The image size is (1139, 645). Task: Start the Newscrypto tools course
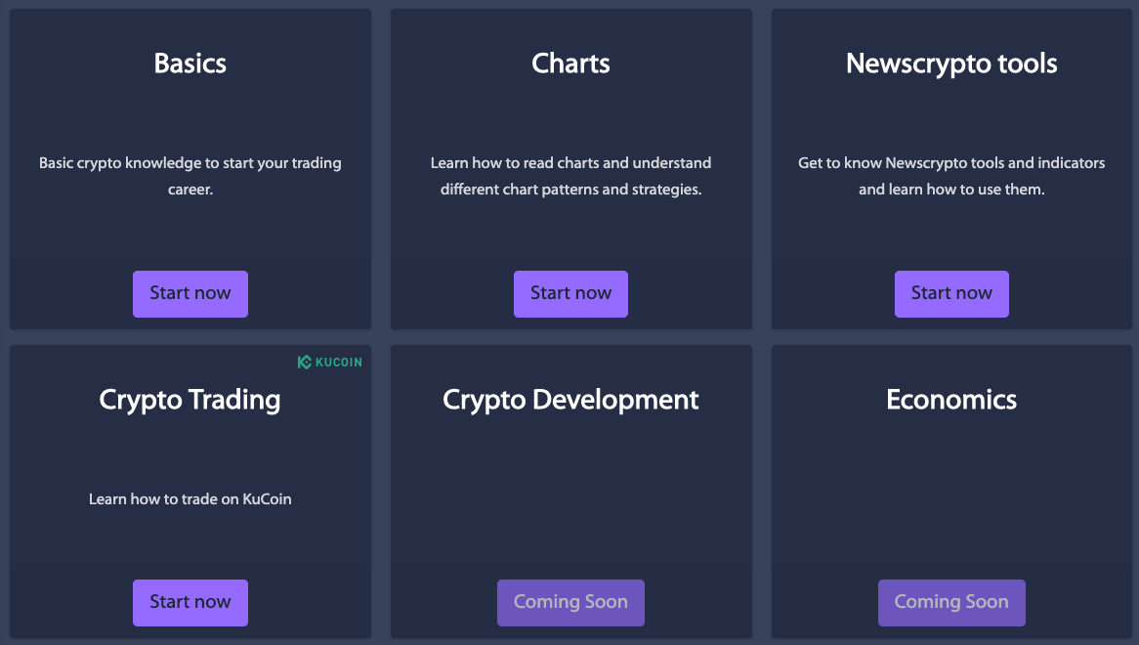951,294
